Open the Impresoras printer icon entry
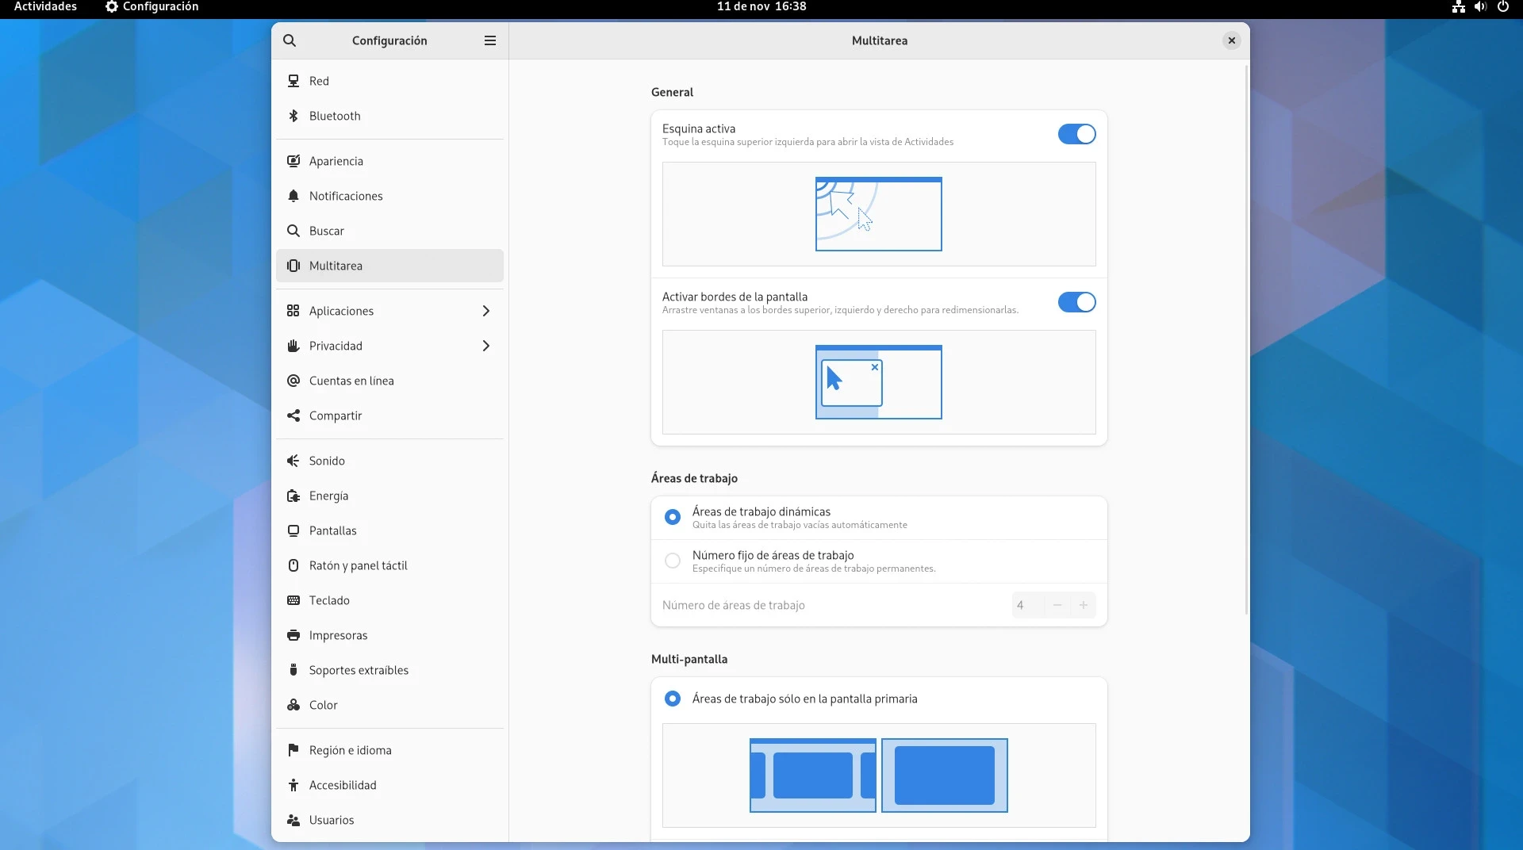Image resolution: width=1523 pixels, height=850 pixels. point(293,635)
